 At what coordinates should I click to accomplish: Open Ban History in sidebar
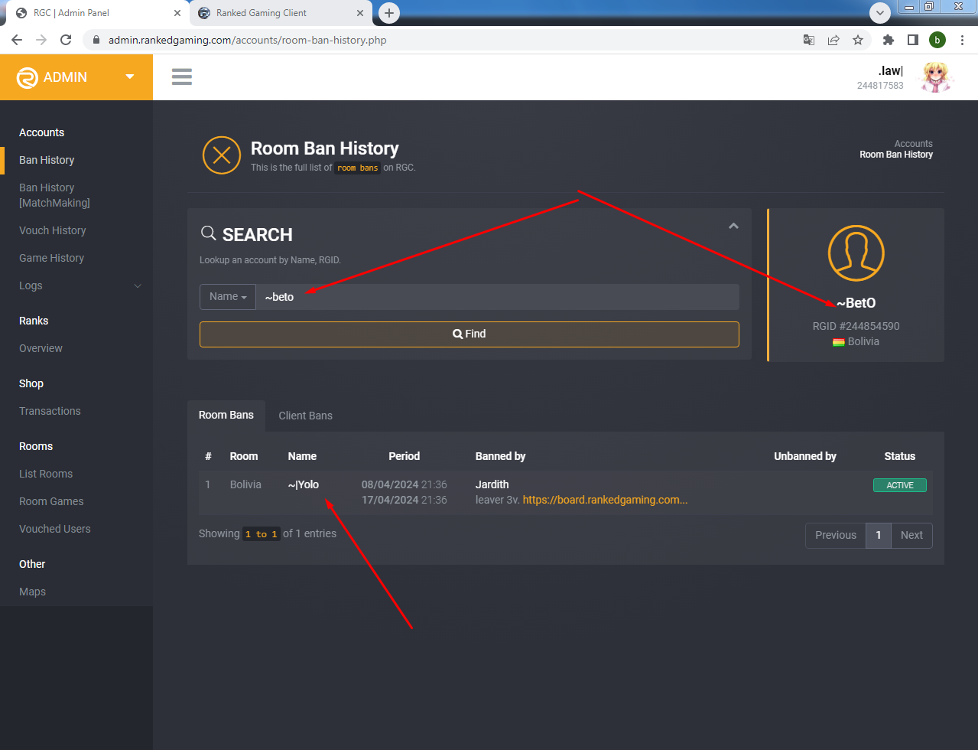pos(47,160)
